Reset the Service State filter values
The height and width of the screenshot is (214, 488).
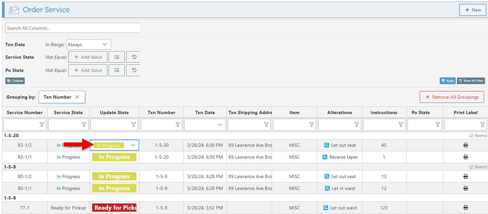(x=134, y=57)
